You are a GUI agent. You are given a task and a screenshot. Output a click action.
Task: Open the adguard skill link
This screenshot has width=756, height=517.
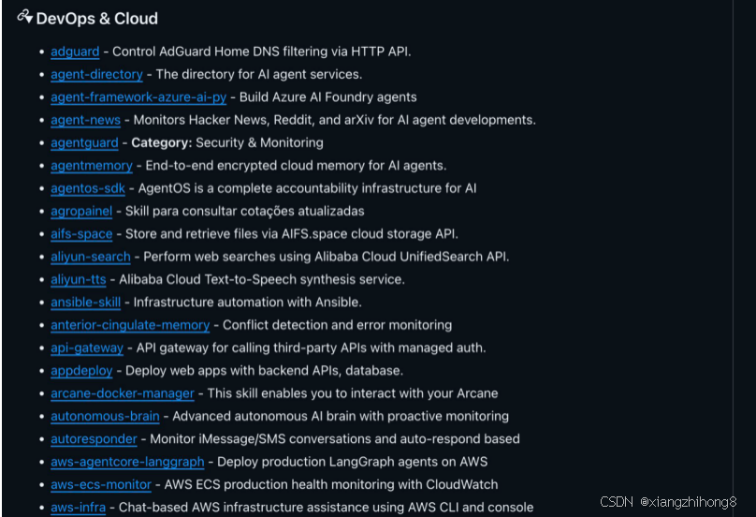pos(75,52)
